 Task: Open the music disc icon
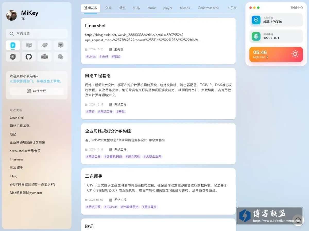(13, 57)
